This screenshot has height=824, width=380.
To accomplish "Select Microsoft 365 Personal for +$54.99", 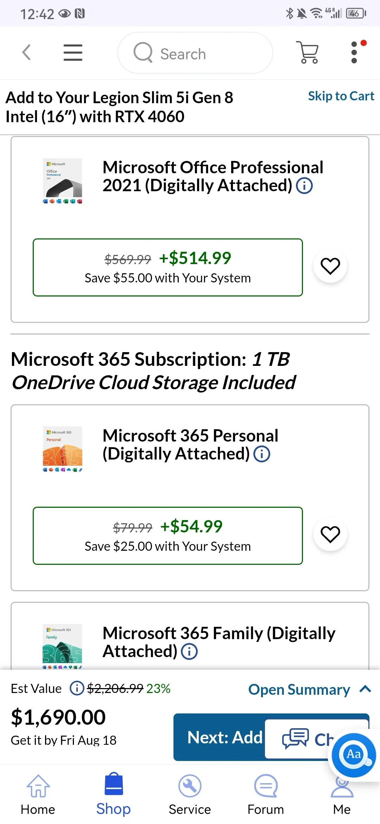I will (167, 536).
